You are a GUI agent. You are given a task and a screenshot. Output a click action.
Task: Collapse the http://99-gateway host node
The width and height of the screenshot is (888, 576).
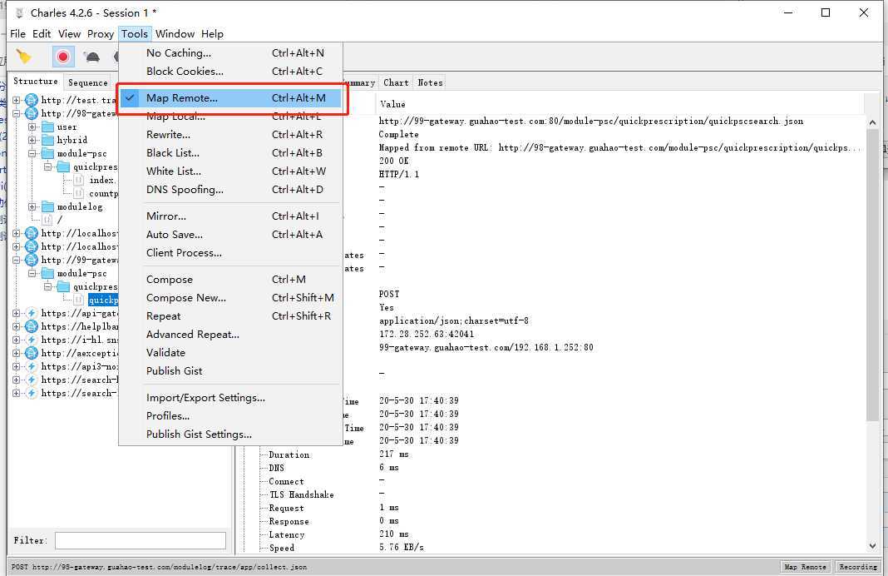[x=17, y=261]
